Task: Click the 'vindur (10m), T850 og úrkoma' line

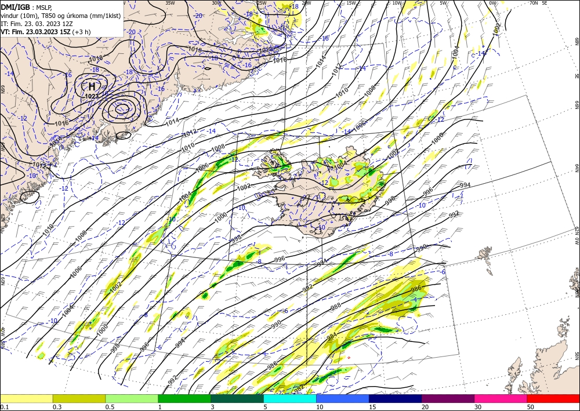Action: [61, 15]
